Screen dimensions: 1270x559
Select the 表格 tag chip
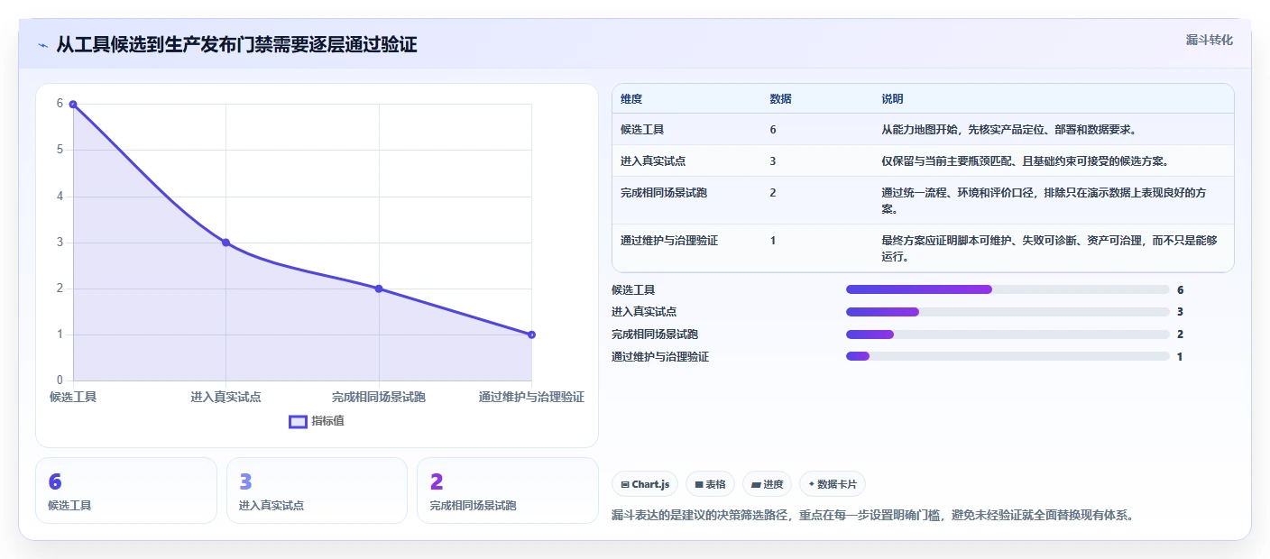pos(711,484)
